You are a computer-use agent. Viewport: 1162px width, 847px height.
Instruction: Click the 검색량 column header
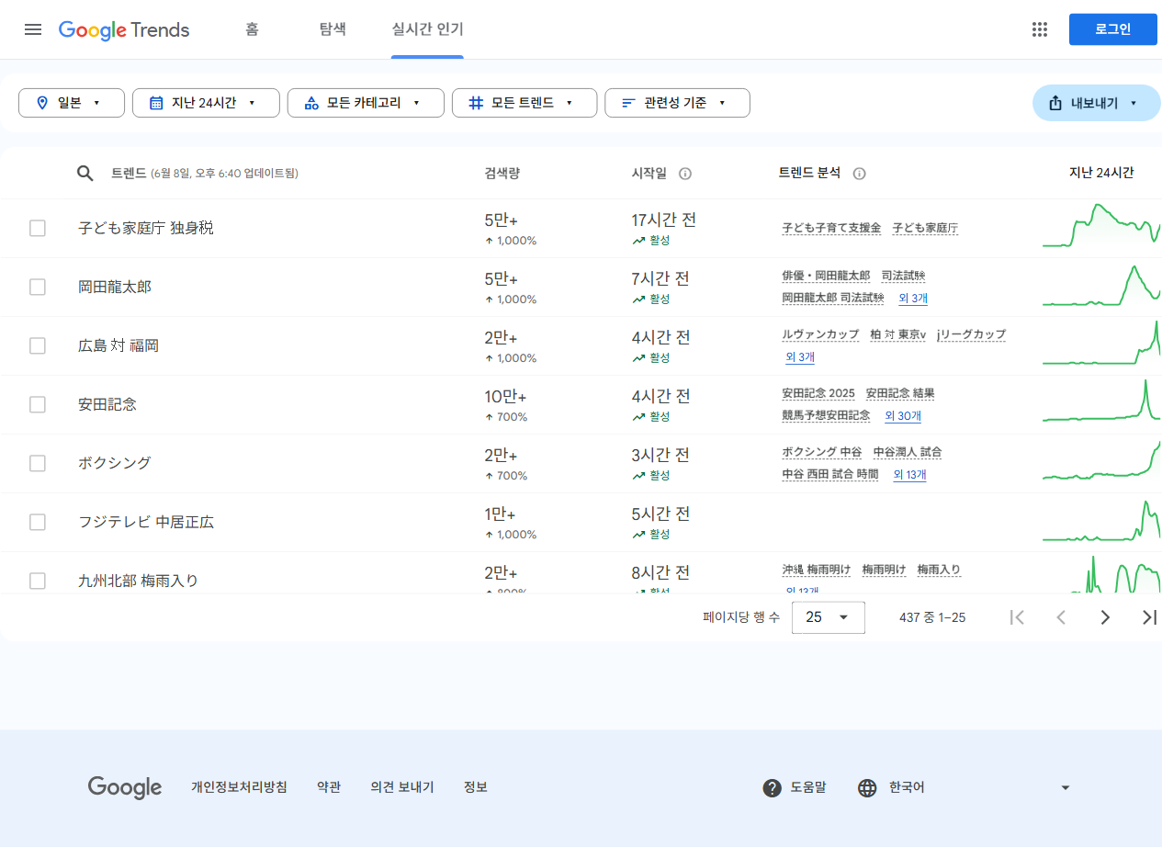[502, 173]
